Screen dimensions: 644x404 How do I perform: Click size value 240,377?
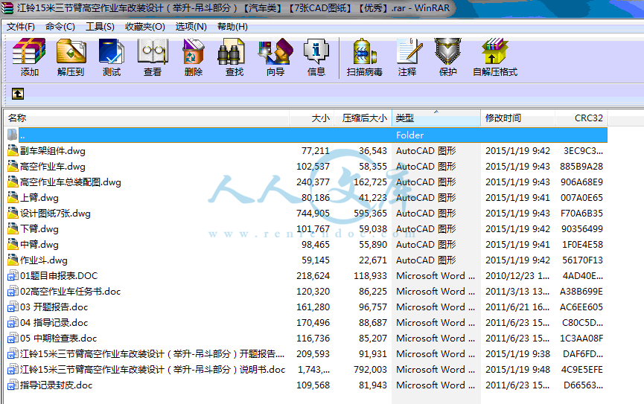point(313,182)
